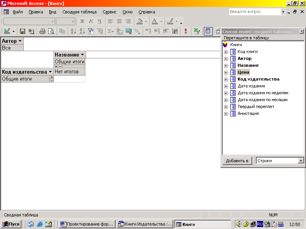Click the Все filter value cell
This screenshot has width=306, height=229.
tap(12, 48)
